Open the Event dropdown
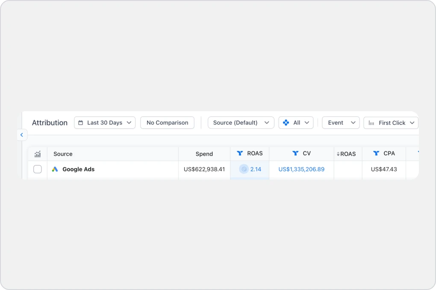Image resolution: width=436 pixels, height=290 pixels. click(341, 123)
